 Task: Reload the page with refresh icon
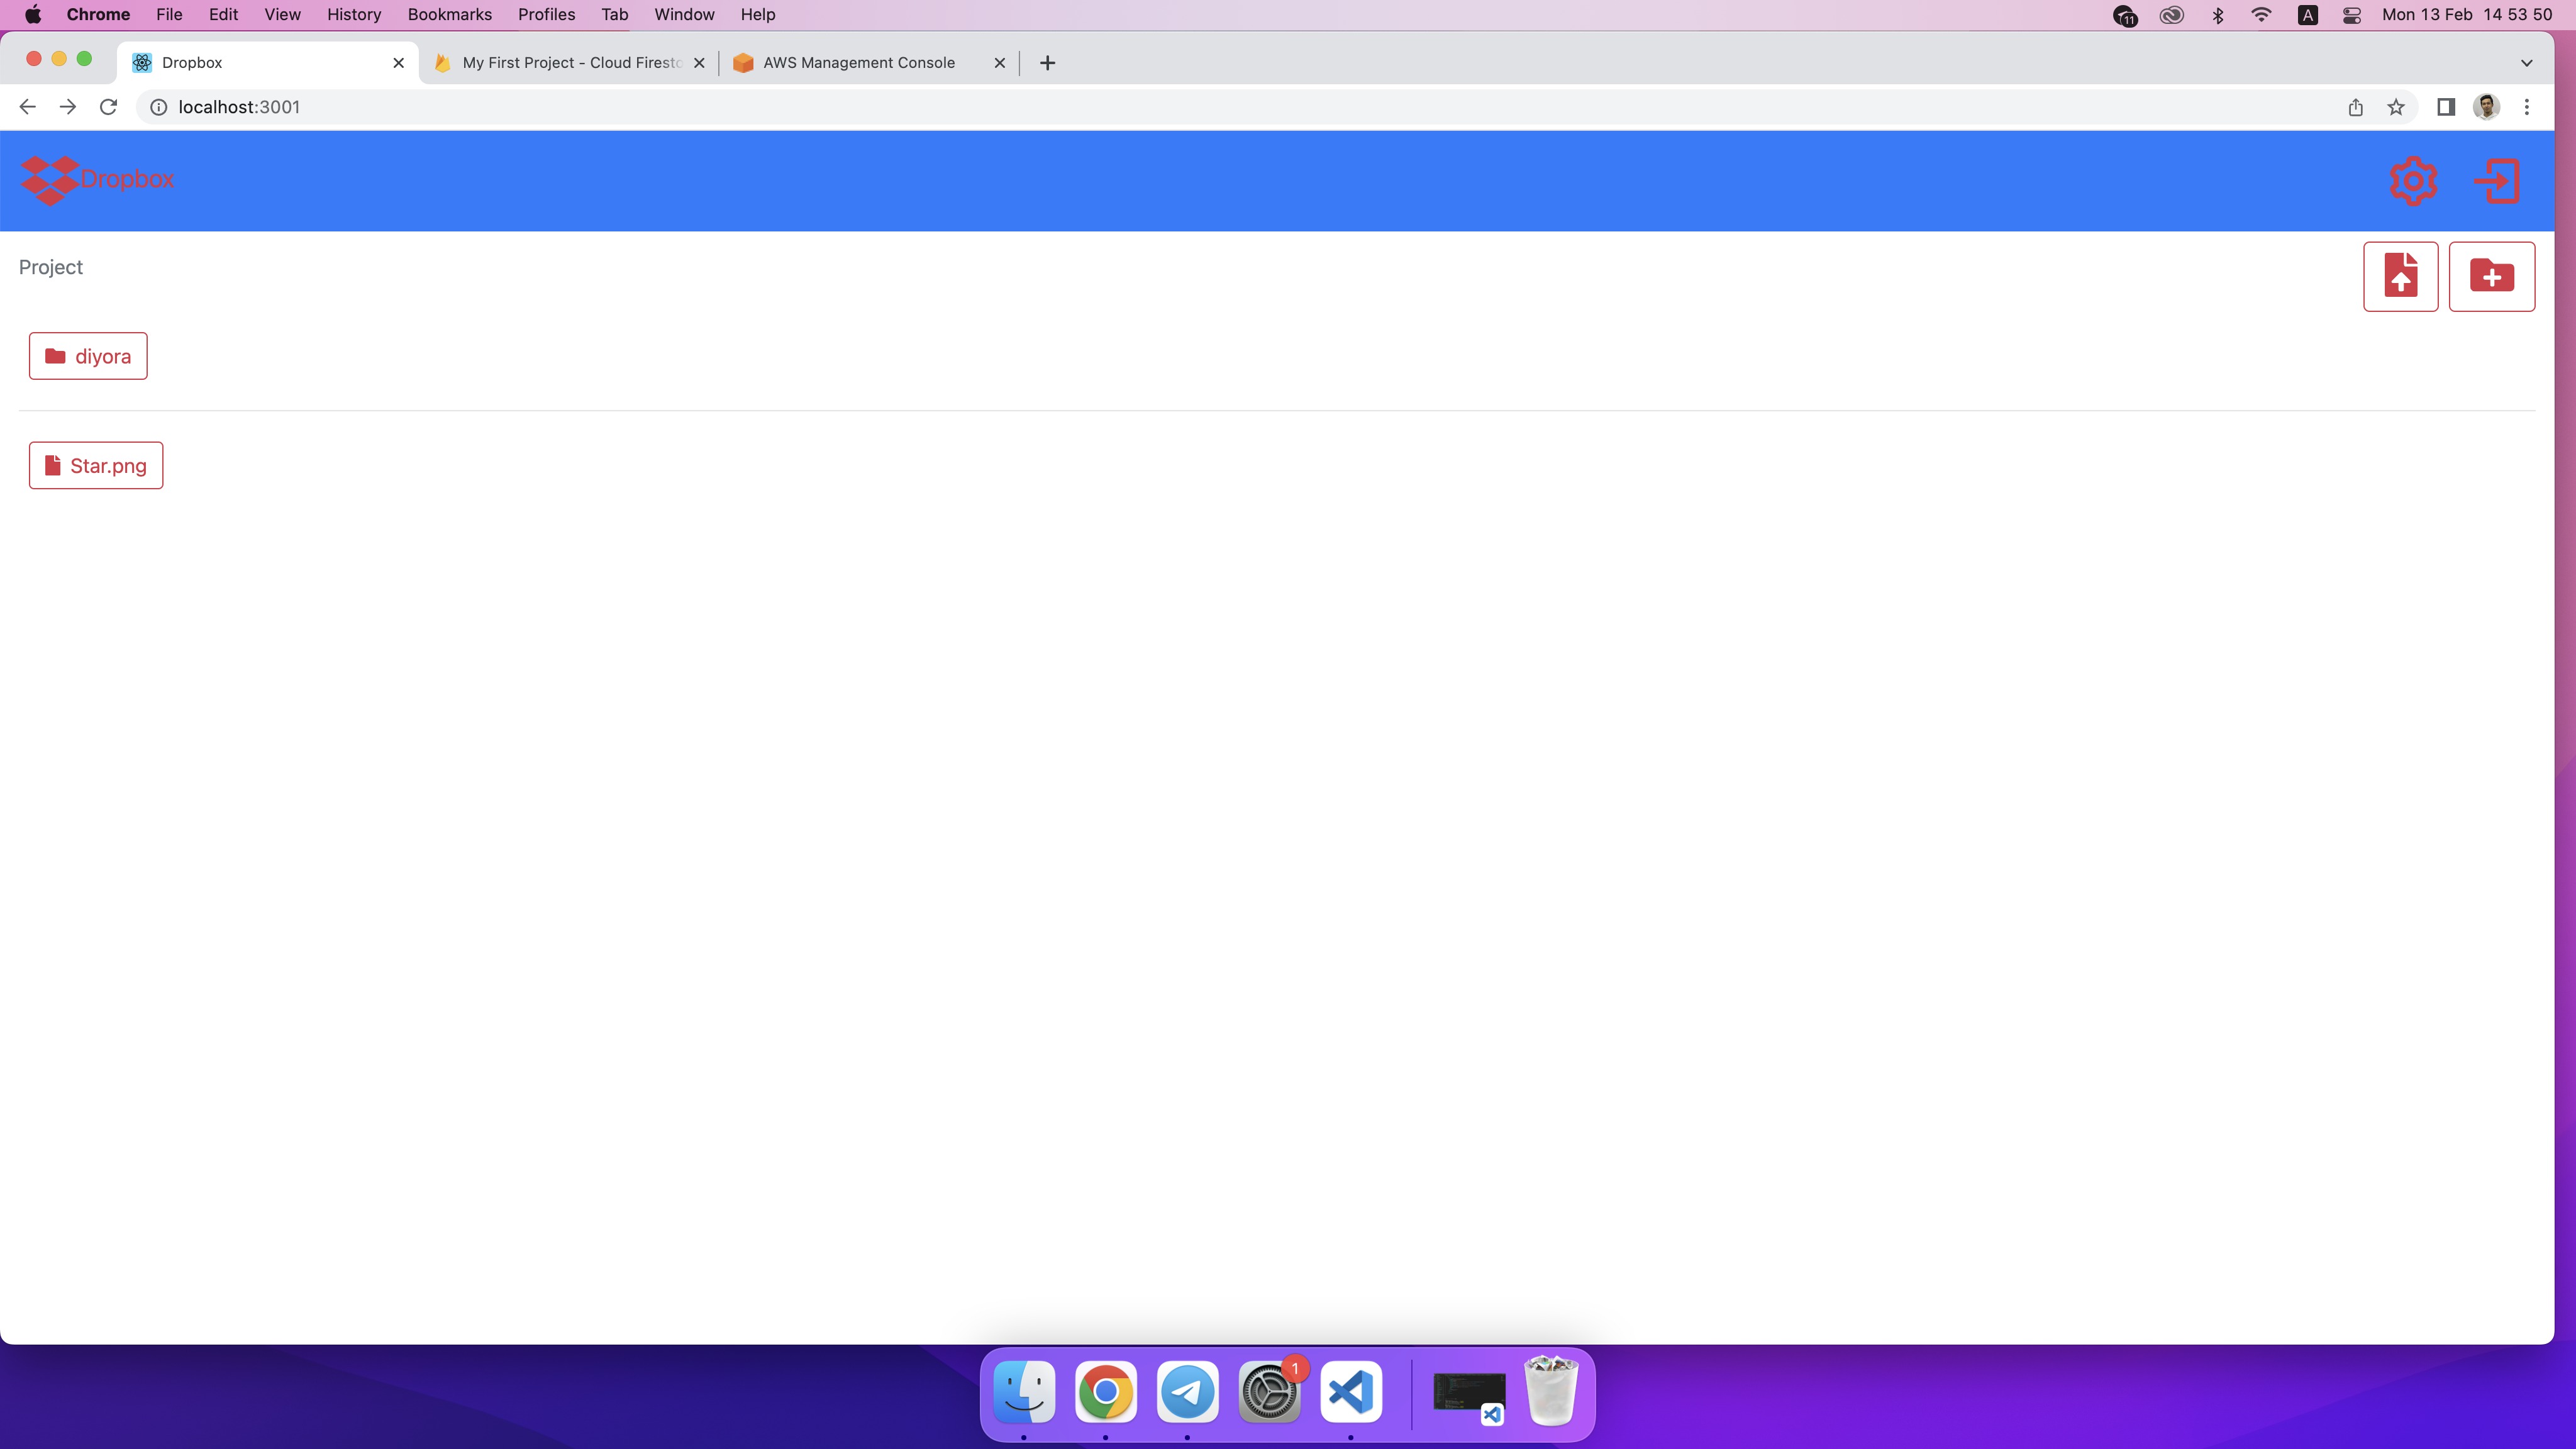pyautogui.click(x=109, y=107)
